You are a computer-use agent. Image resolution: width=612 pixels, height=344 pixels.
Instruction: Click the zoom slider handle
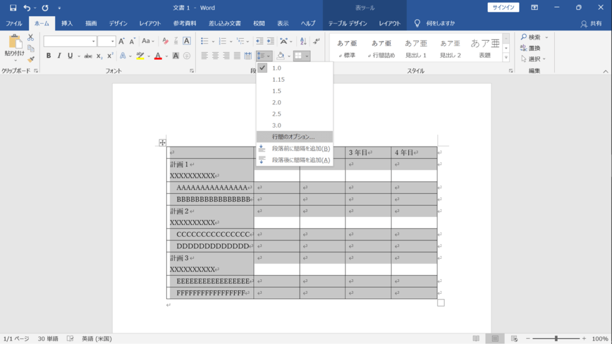tap(556, 339)
